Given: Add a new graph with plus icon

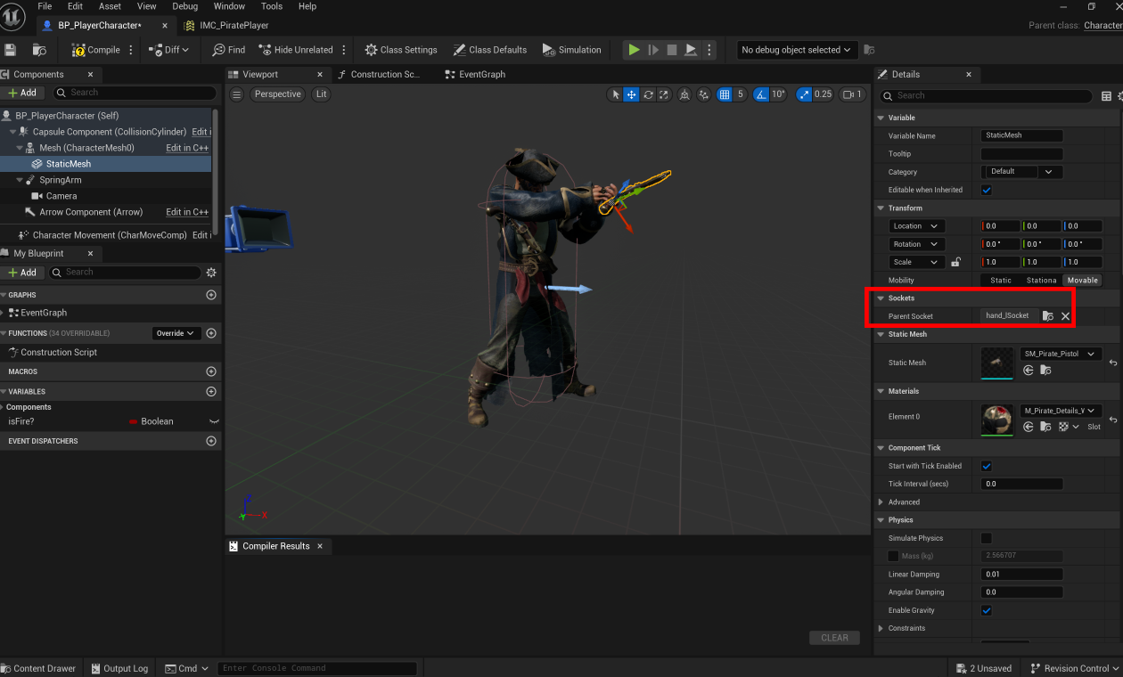Looking at the screenshot, I should (211, 295).
